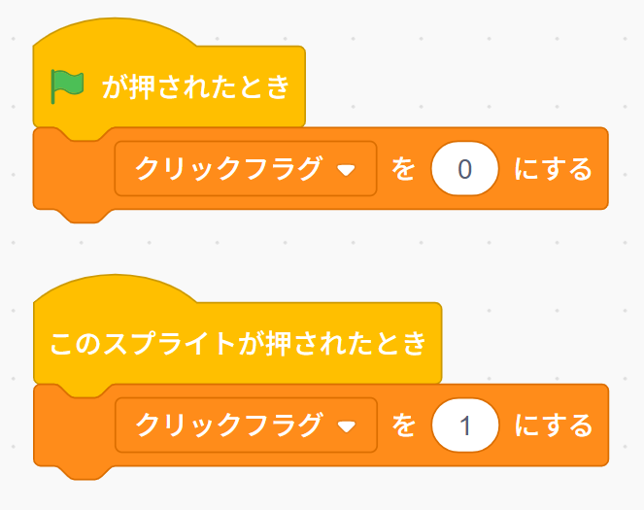This screenshot has width=644, height=510.
Task: Open the クリックフラグ dropdown in the set-to-0 block
Action: pyautogui.click(x=246, y=169)
